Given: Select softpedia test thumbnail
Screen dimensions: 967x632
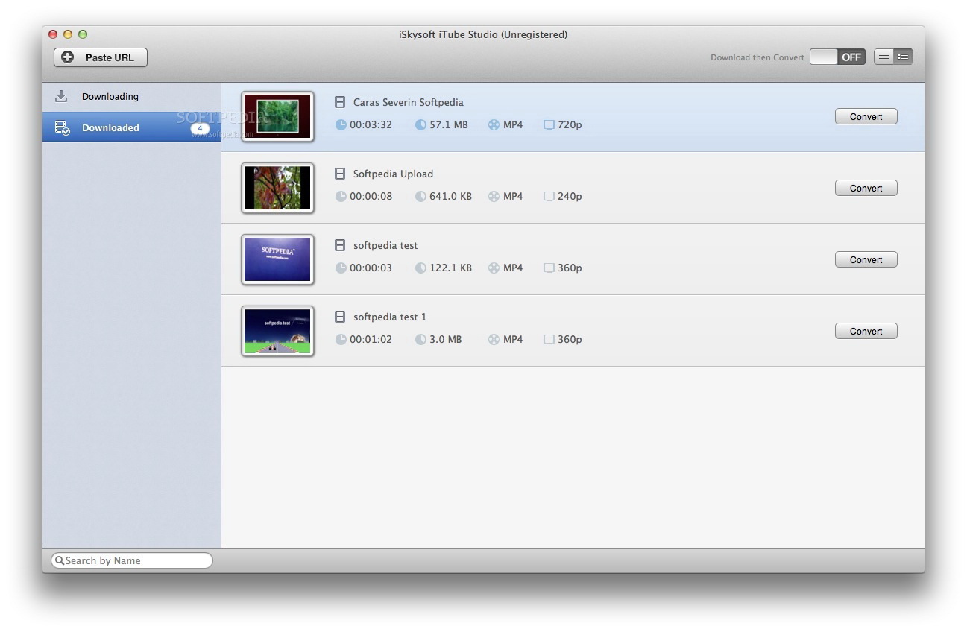Looking at the screenshot, I should pos(277,259).
